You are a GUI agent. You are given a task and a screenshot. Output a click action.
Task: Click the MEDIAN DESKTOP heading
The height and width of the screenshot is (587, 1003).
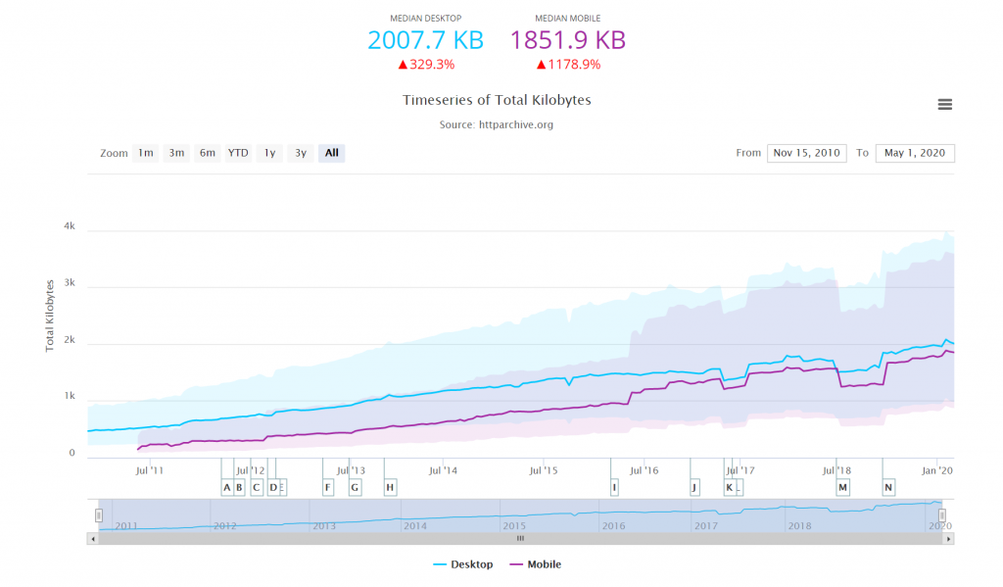click(425, 19)
